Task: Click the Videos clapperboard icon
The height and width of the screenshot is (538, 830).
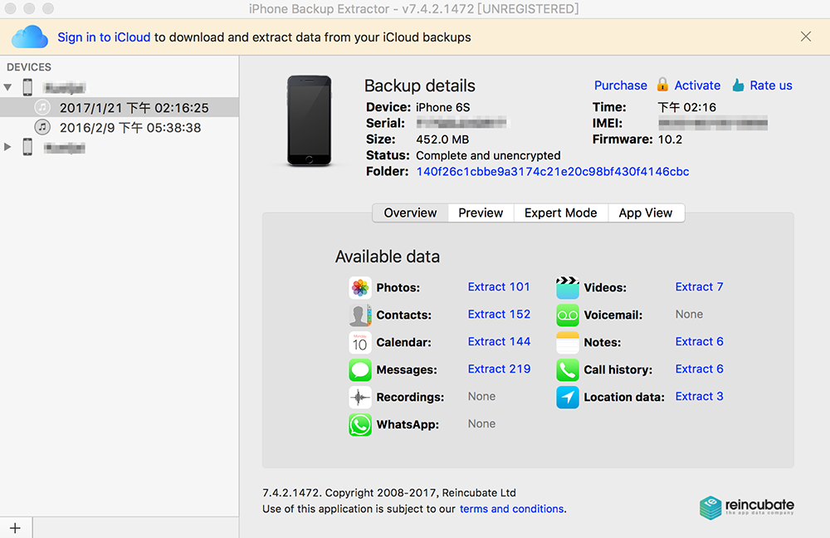Action: point(568,287)
